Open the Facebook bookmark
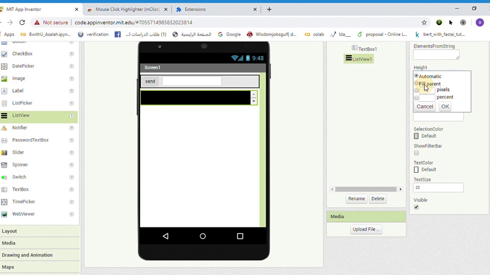Viewport: 490px width, 275px height. coord(118,34)
